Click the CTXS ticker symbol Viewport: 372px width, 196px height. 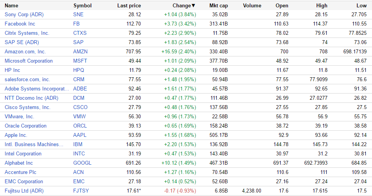point(80,33)
